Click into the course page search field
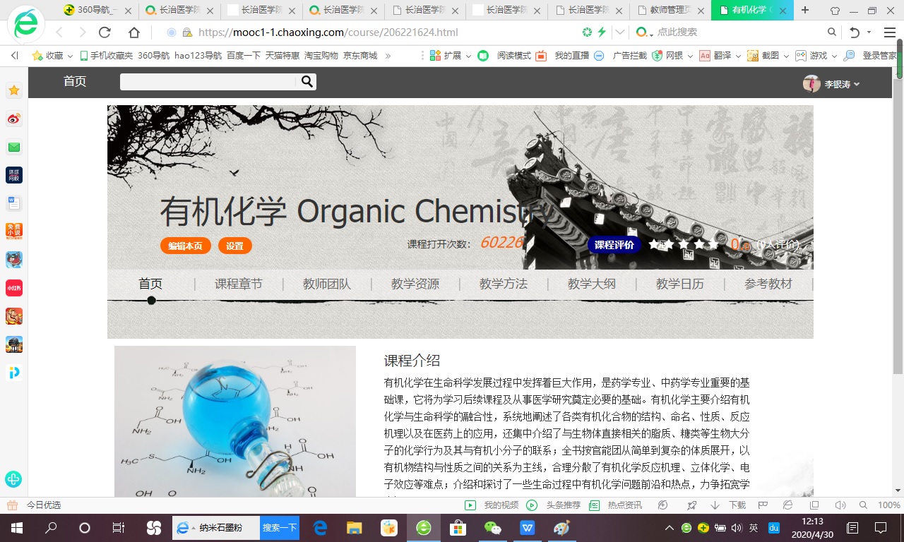 [208, 82]
